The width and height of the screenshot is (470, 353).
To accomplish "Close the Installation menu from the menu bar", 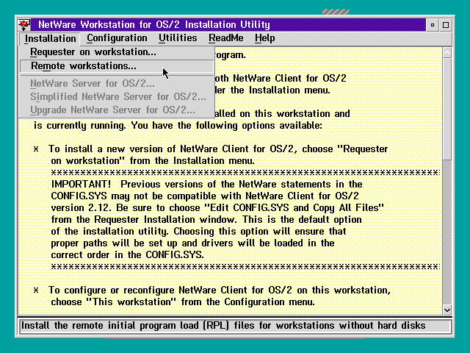I will [50, 38].
